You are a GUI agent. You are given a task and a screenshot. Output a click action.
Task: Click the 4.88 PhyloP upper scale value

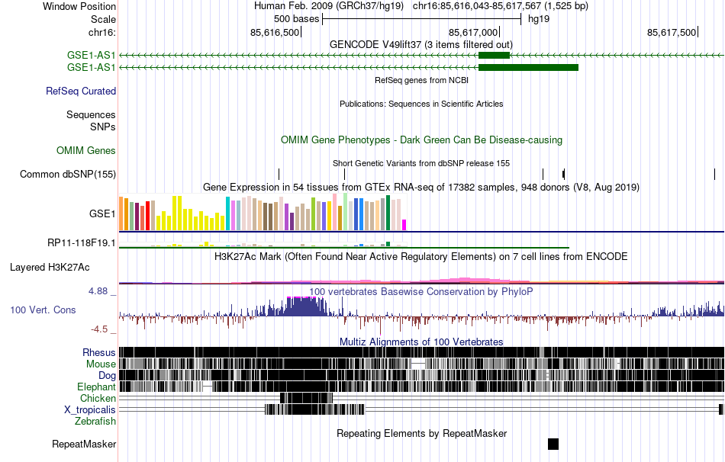click(x=98, y=291)
